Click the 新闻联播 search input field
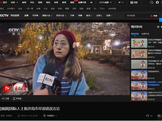Viewport: 162px width, 121px height. 137,16
